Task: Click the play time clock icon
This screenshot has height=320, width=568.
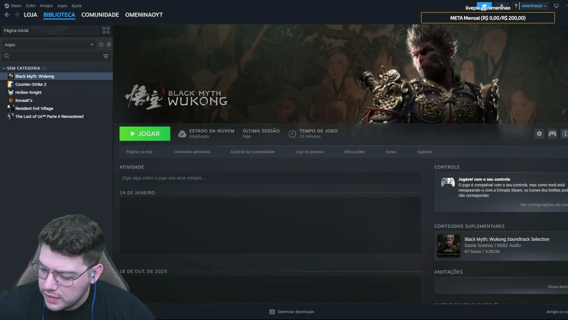Action: (292, 134)
